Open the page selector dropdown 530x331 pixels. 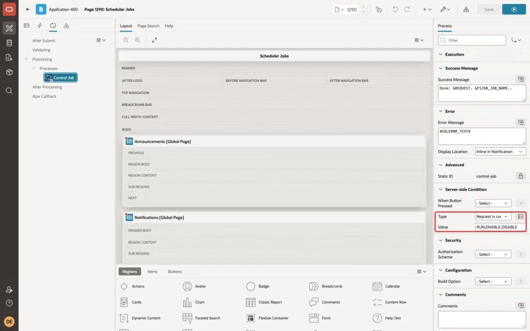click(x=339, y=9)
